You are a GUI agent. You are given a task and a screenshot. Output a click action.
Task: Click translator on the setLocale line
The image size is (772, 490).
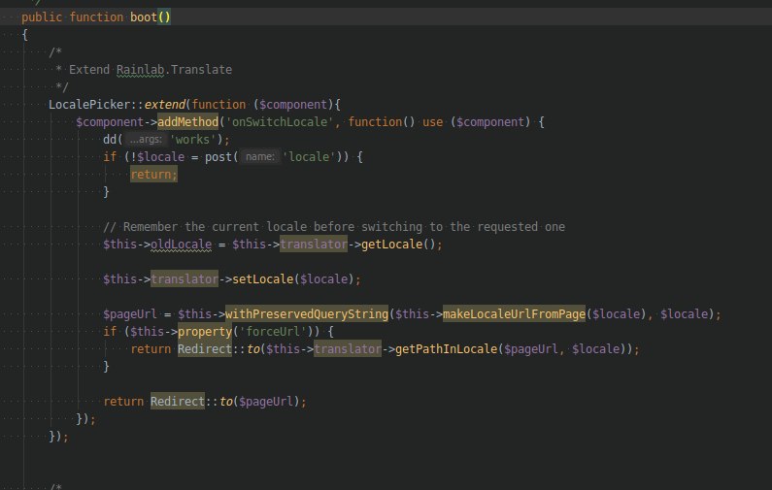tap(185, 279)
